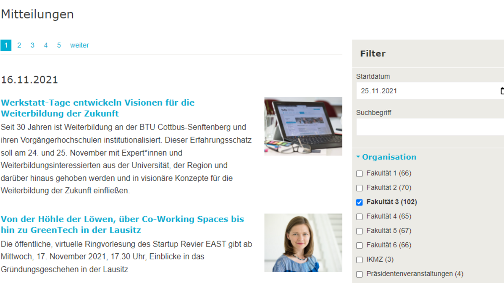
Task: Select the Fakultät 5 checkbox
Action: pyautogui.click(x=359, y=231)
